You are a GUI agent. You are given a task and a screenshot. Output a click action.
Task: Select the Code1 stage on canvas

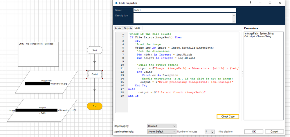[95, 74]
